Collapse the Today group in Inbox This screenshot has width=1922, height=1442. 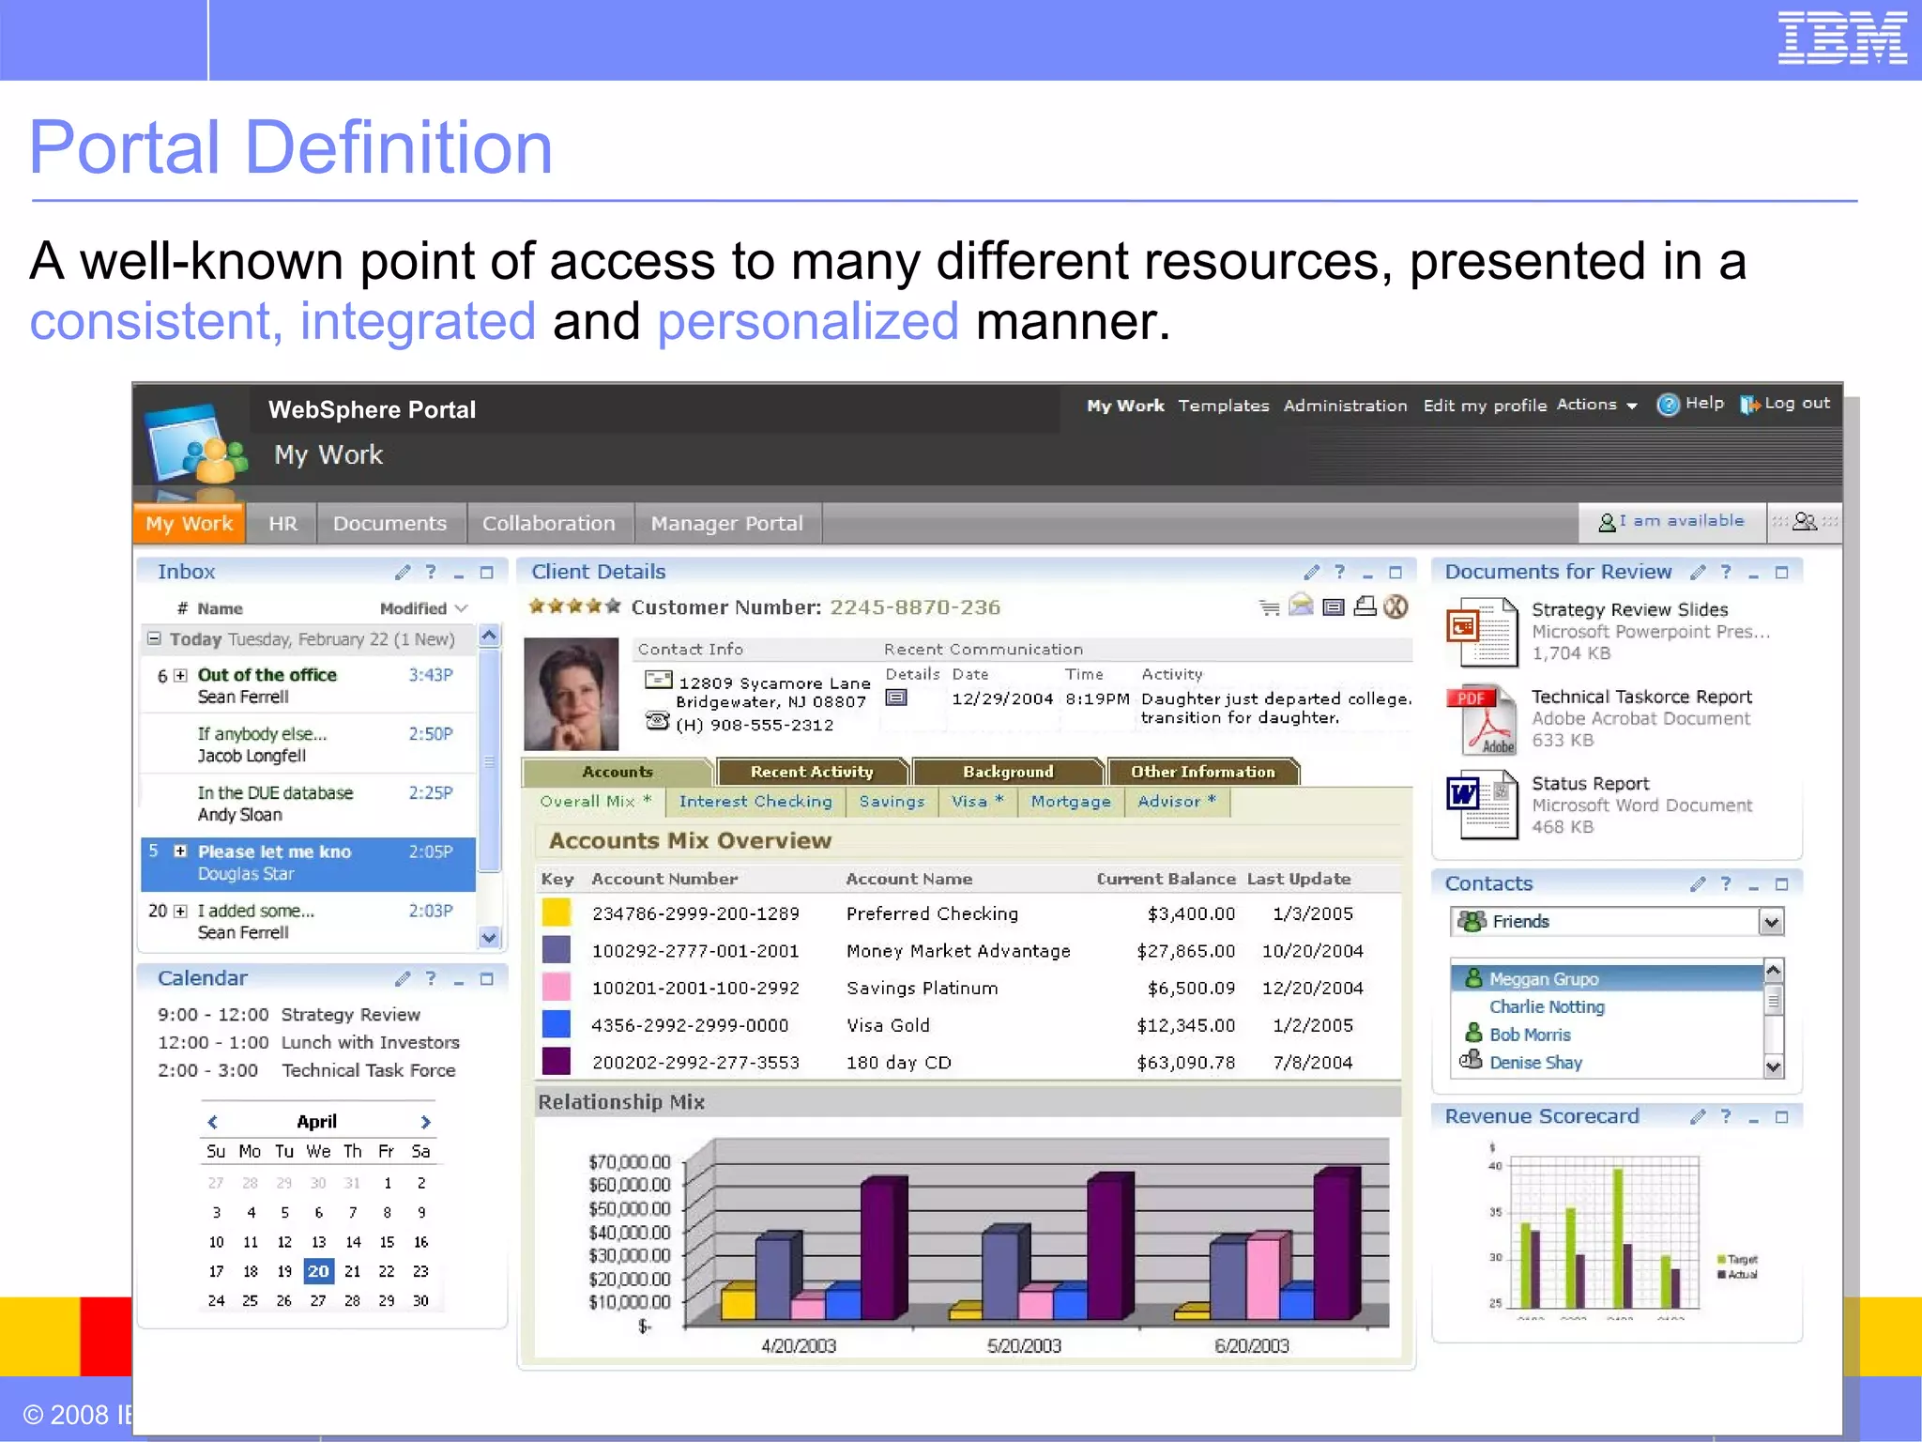tap(154, 638)
